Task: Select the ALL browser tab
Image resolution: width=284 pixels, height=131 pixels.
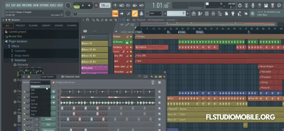Action: pos(7,25)
